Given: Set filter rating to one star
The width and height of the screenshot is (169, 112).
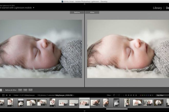Looking at the screenshot, I should (126, 95).
